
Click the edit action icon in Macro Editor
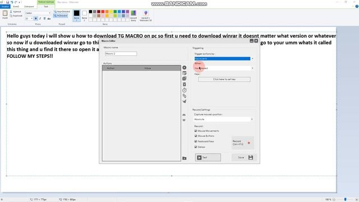coord(185,73)
